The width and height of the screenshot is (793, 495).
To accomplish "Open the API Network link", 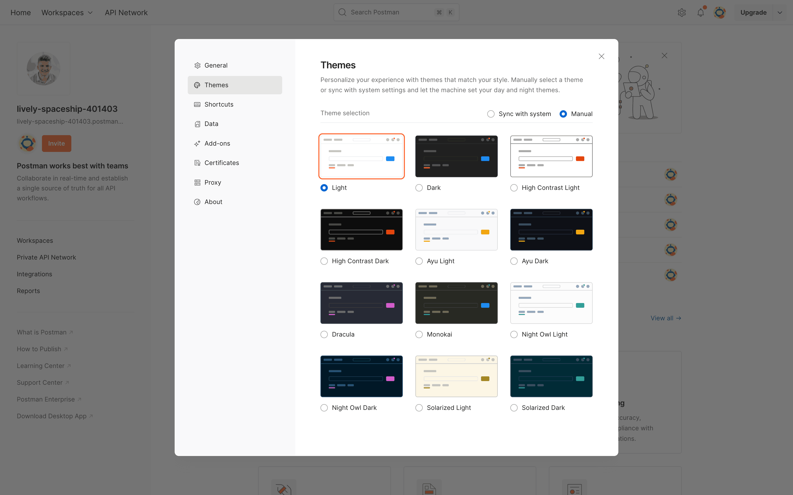I will click(126, 13).
